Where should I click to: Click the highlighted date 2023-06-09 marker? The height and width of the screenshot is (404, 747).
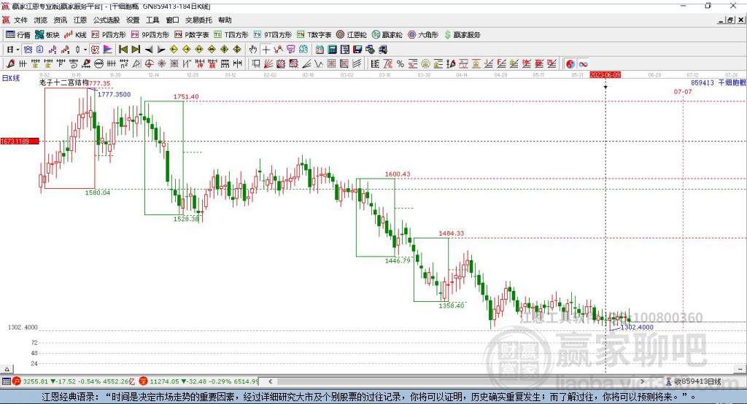[605, 75]
